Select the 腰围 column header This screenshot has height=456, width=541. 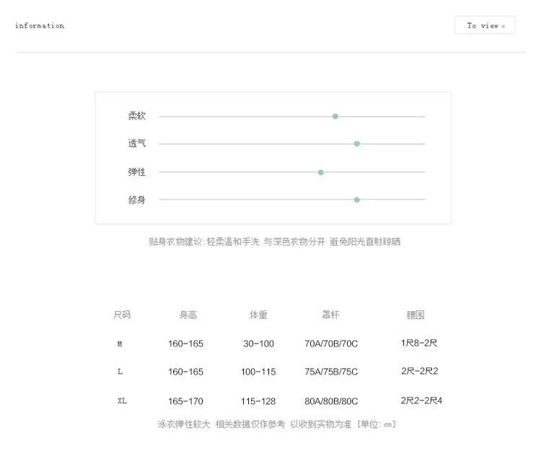(x=415, y=315)
